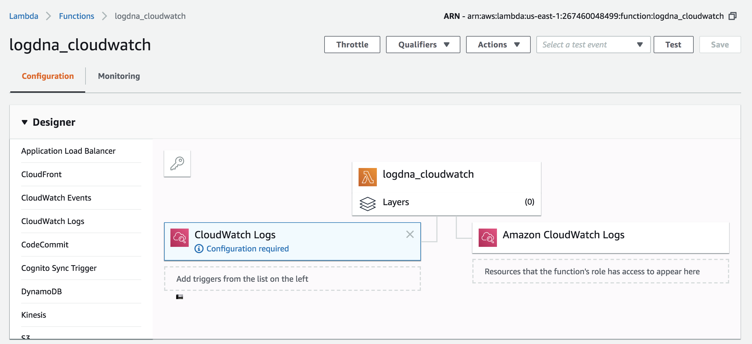Add Application Load Balancer trigger
The image size is (752, 344).
point(68,151)
